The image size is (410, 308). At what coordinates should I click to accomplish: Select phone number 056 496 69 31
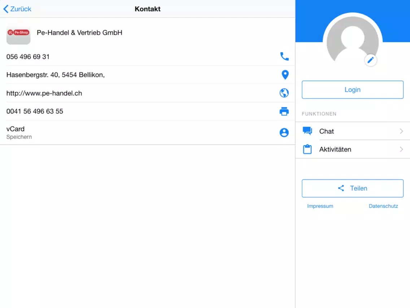coord(28,56)
